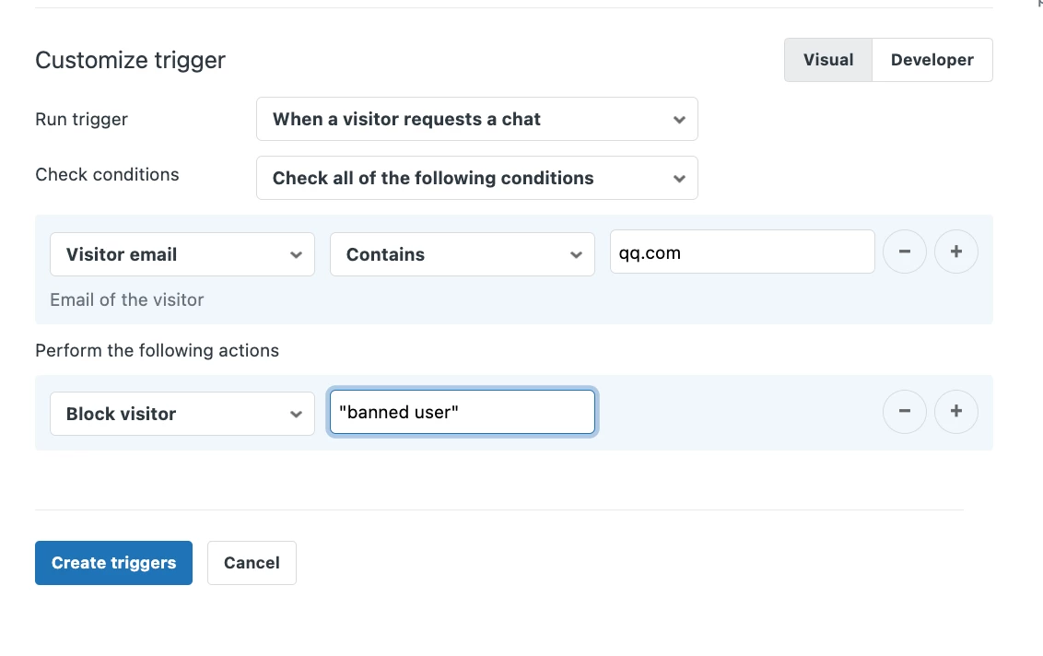This screenshot has width=1043, height=656.
Task: Add a new condition with plus icon
Action: (956, 252)
